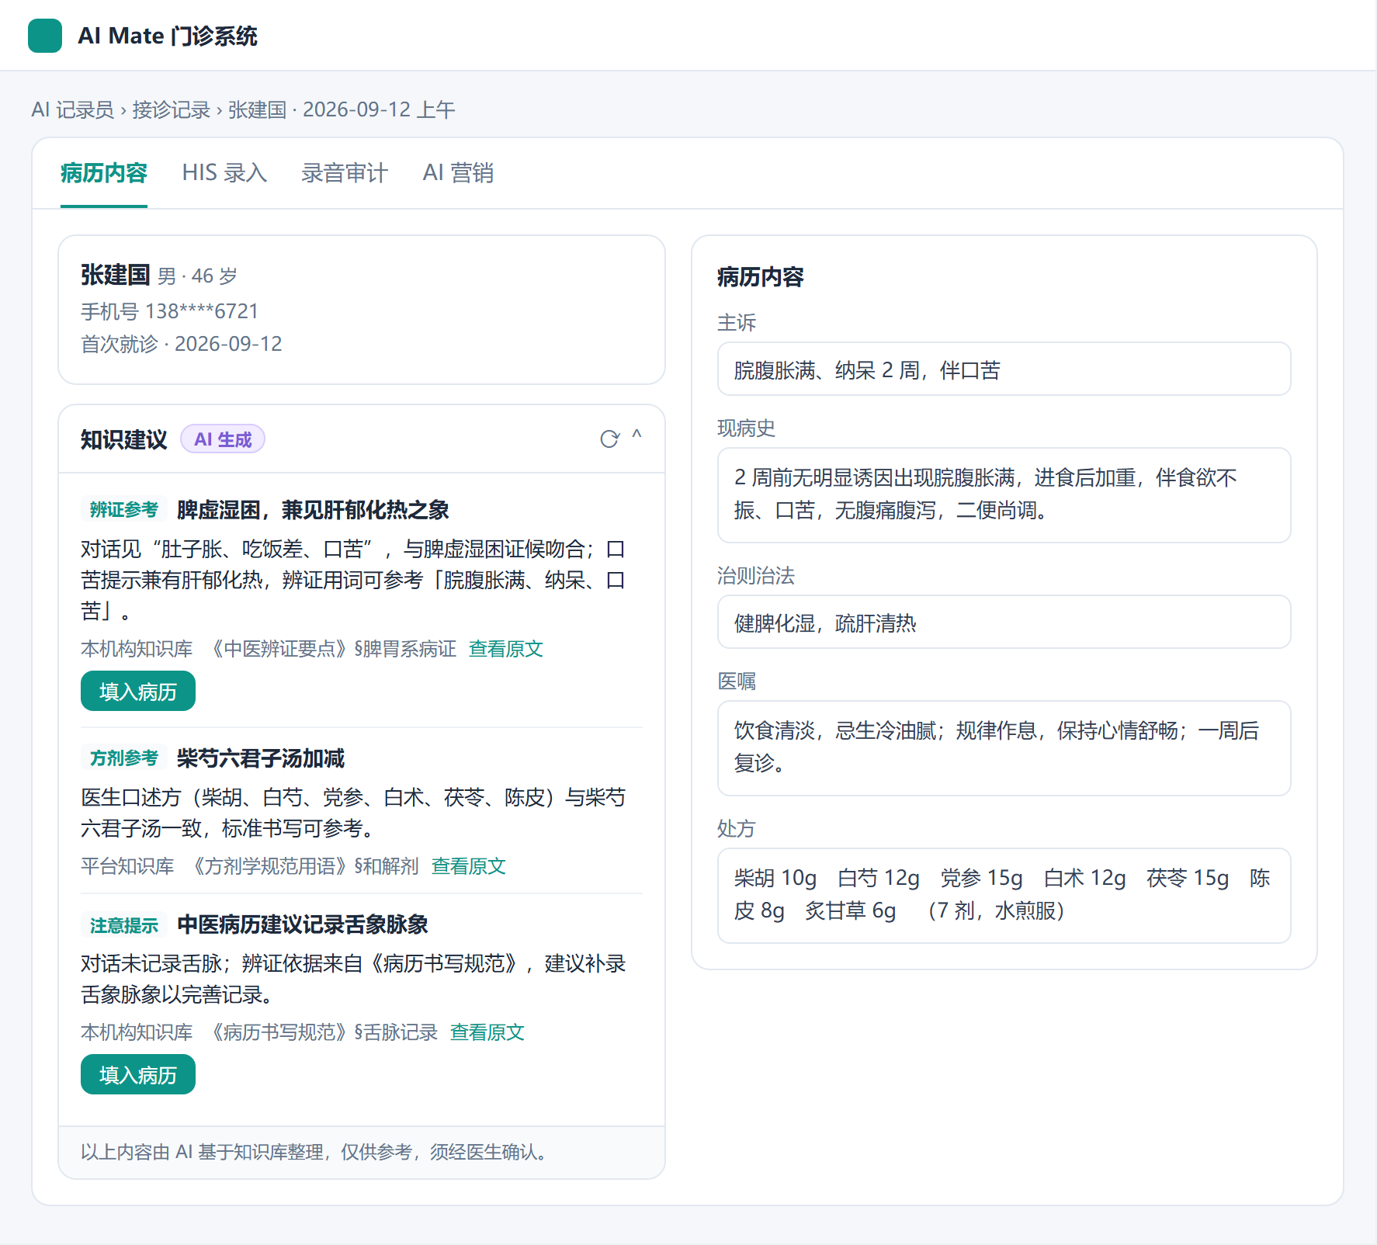The image size is (1377, 1245).
Task: Select the patient name 张建国
Action: [x=115, y=274]
